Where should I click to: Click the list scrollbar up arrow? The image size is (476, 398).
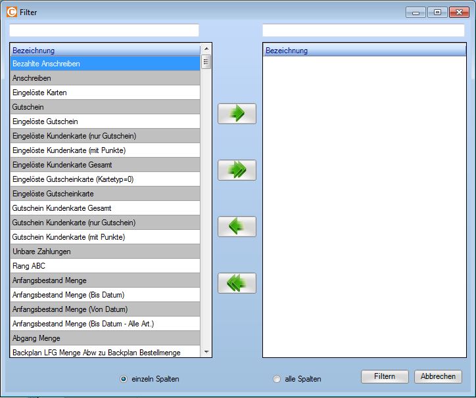click(206, 49)
